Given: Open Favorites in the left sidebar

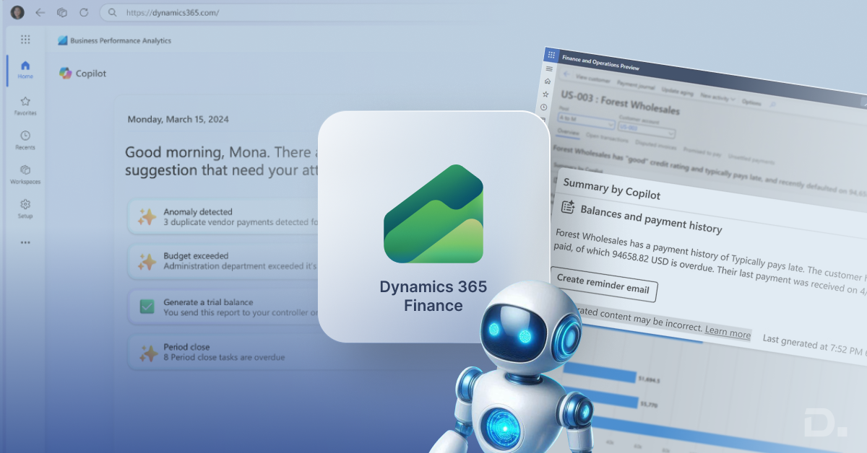Looking at the screenshot, I should [25, 106].
